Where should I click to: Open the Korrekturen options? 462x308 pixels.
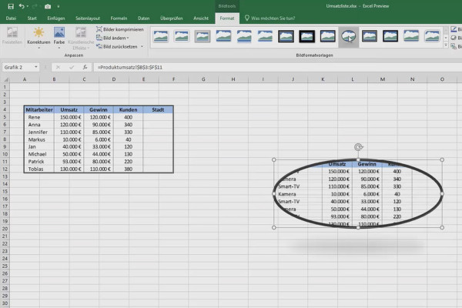click(x=38, y=38)
